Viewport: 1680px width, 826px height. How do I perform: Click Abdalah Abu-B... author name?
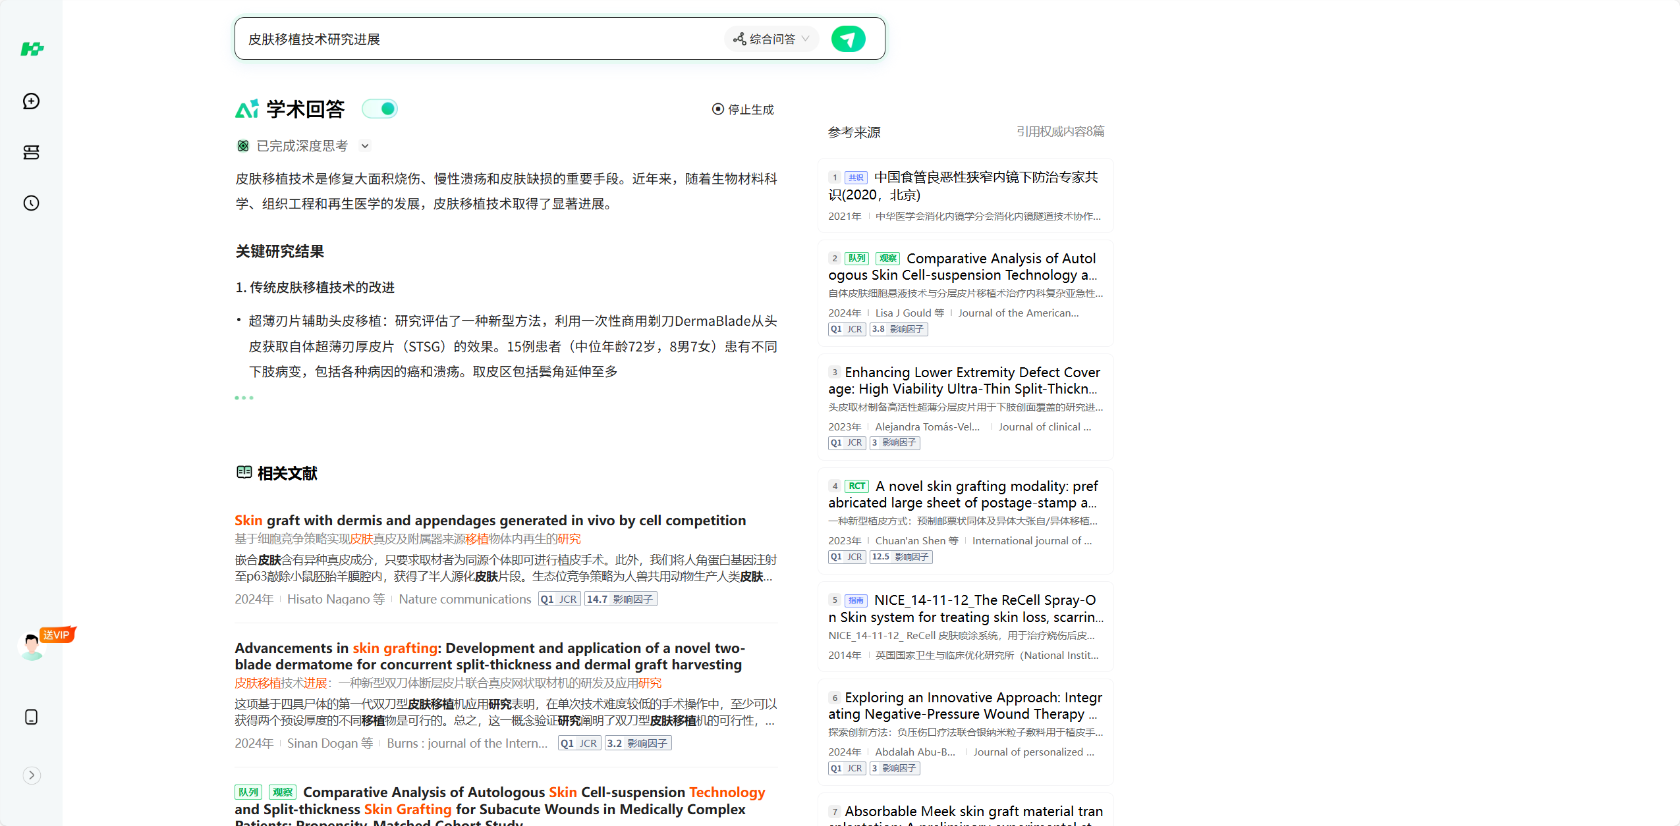pos(915,752)
